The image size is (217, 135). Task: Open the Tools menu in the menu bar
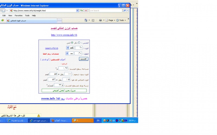click(27, 15)
